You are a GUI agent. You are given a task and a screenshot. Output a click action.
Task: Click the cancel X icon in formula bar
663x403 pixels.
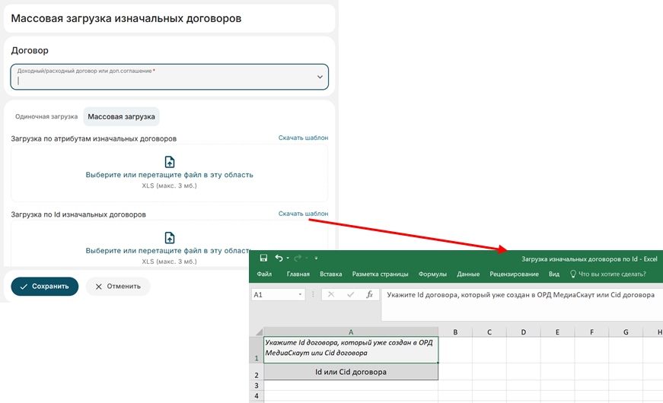[332, 294]
